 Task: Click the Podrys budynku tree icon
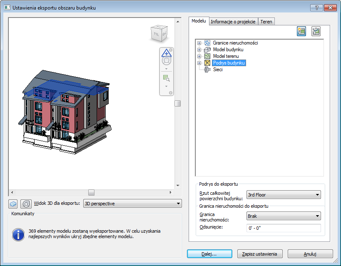[x=207, y=63]
